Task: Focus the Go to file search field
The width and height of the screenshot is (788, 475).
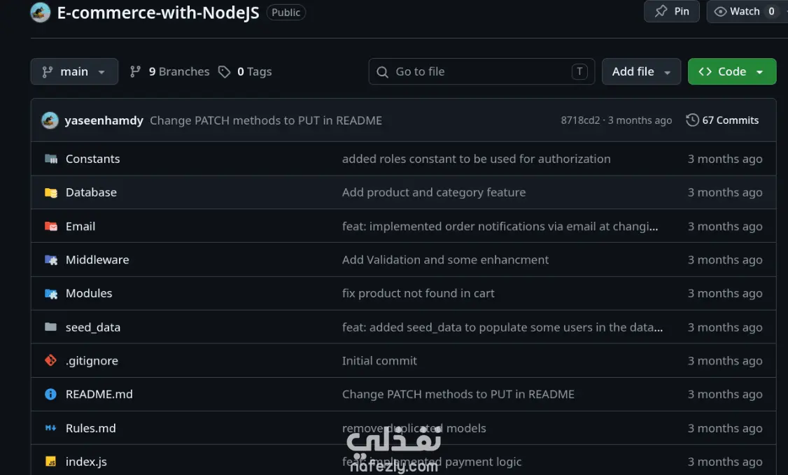Action: tap(481, 71)
